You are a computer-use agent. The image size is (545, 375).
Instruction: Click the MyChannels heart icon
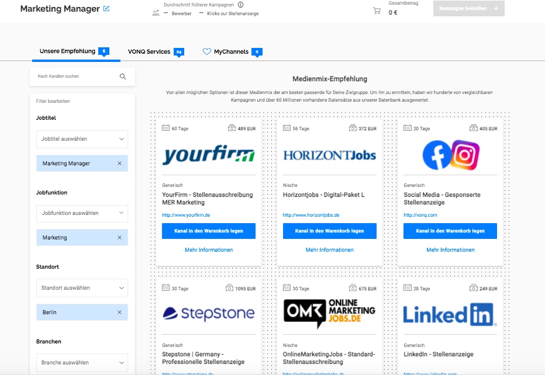(207, 51)
